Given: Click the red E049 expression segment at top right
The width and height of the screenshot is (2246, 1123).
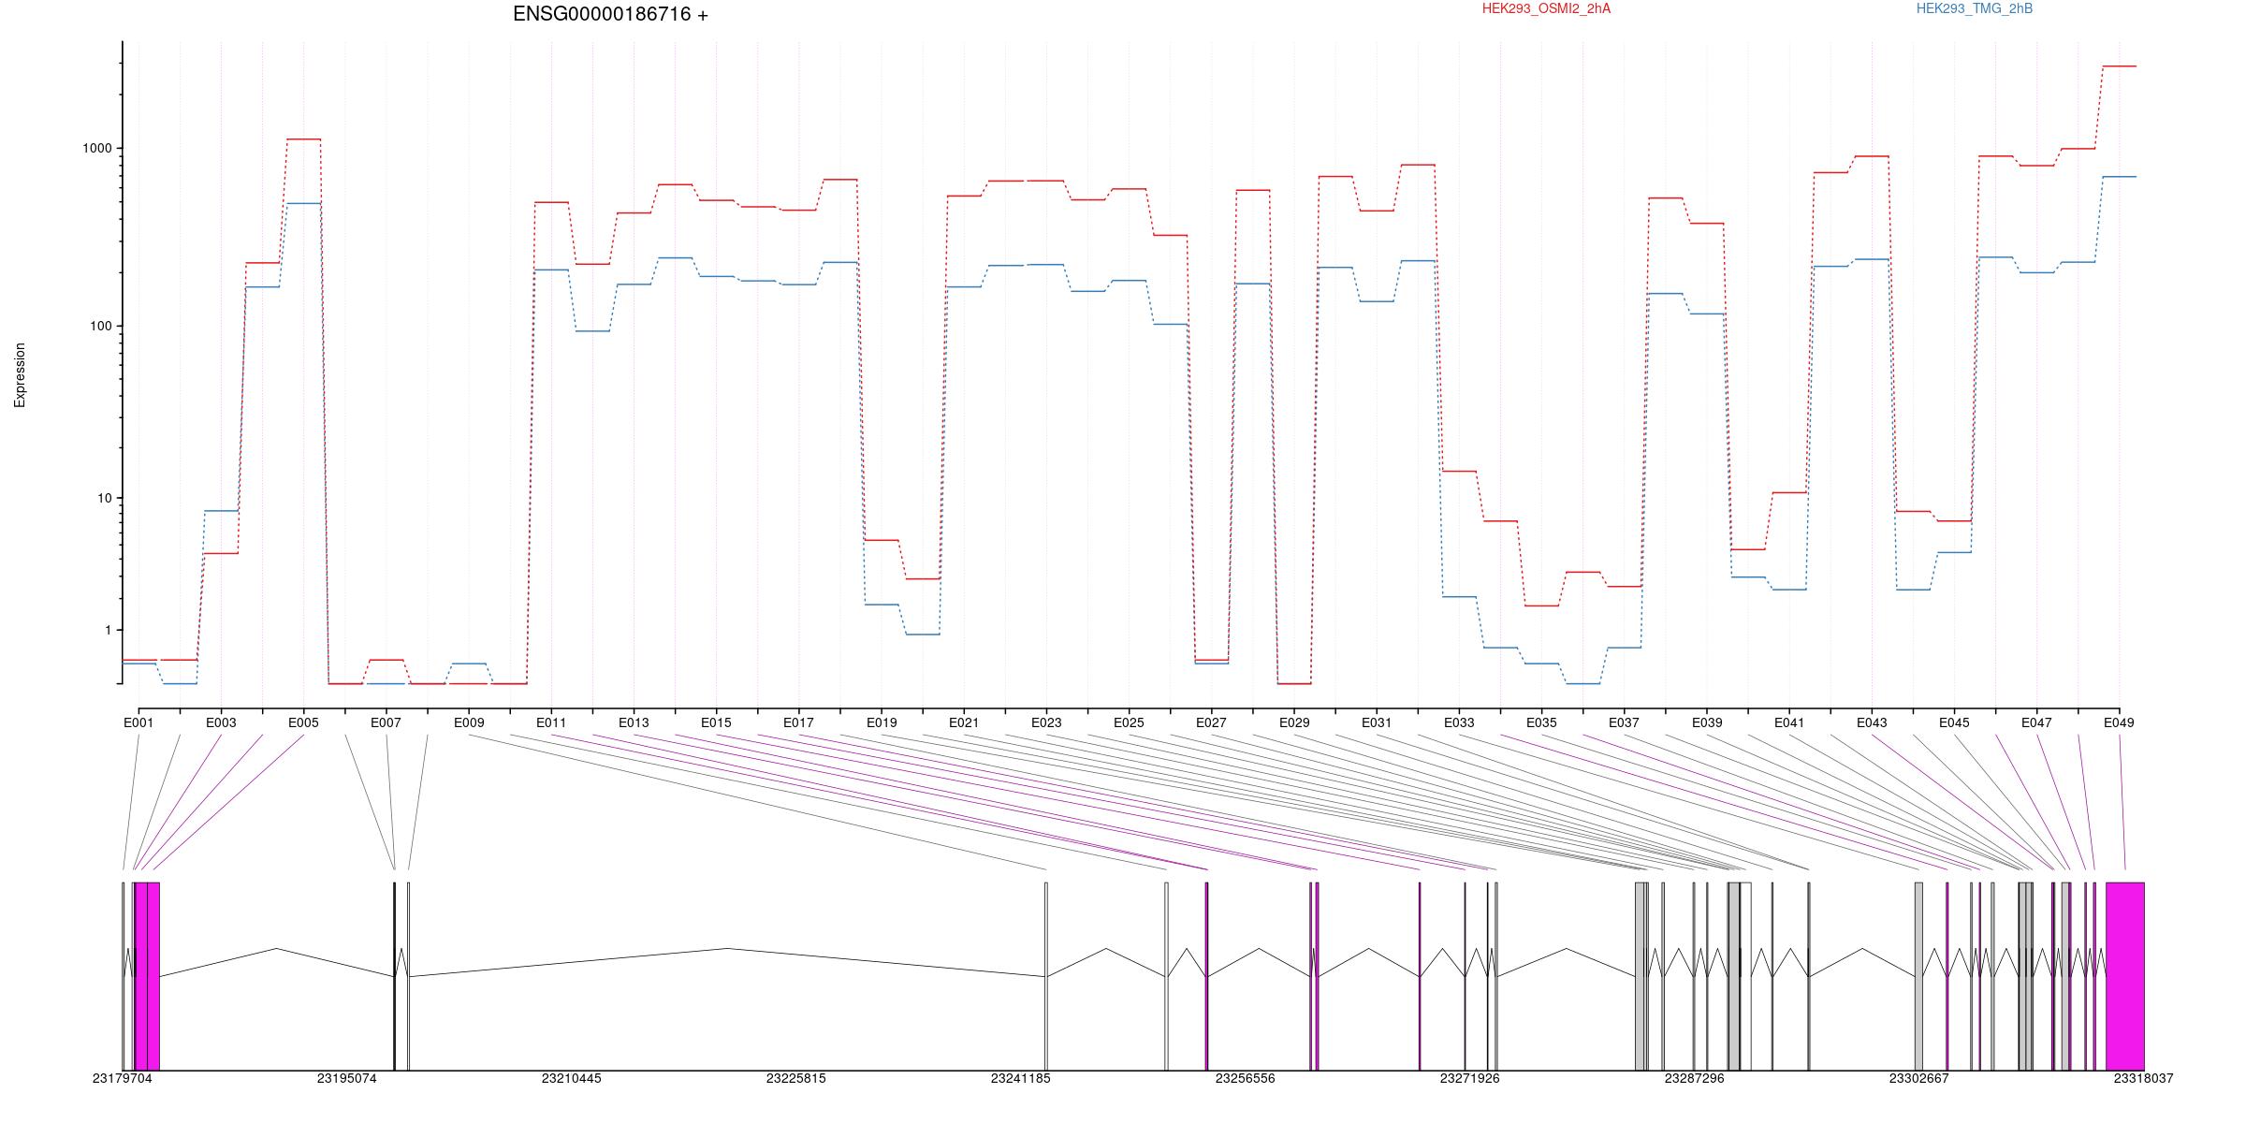Looking at the screenshot, I should pyautogui.click(x=2120, y=66).
